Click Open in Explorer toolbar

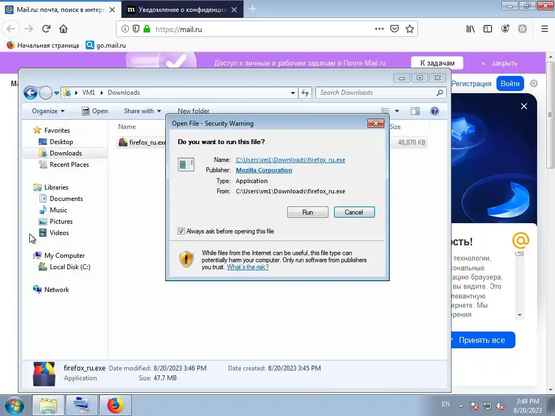[95, 111]
